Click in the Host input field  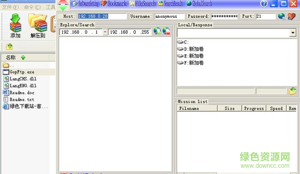click(x=102, y=16)
